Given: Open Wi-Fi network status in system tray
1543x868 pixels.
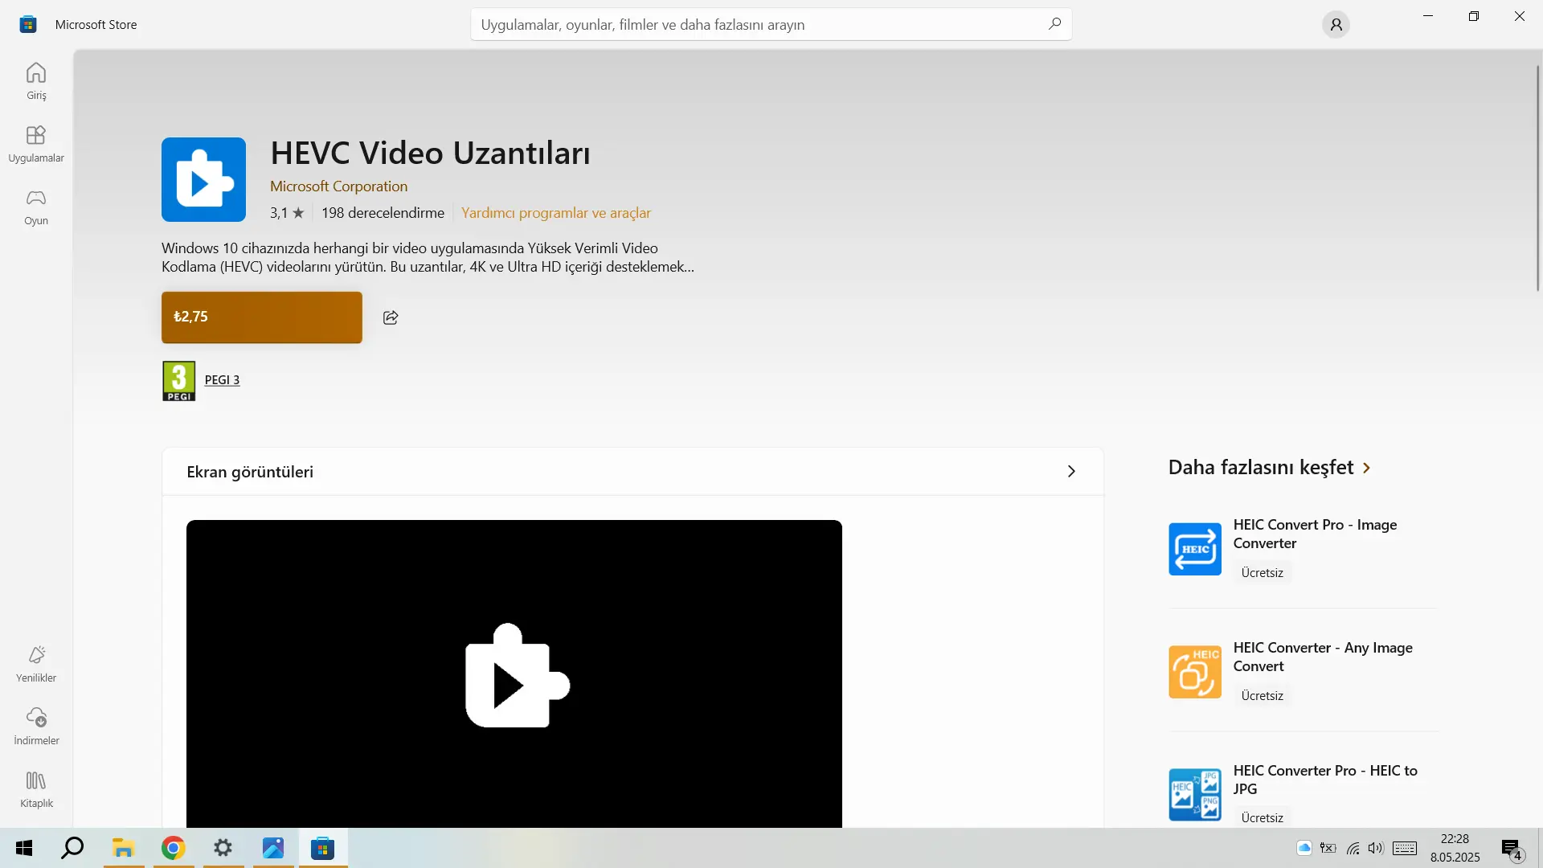Looking at the screenshot, I should coord(1353,848).
